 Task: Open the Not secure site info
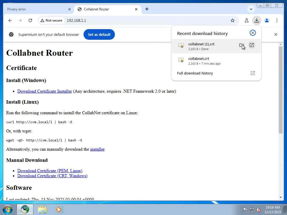point(51,20)
